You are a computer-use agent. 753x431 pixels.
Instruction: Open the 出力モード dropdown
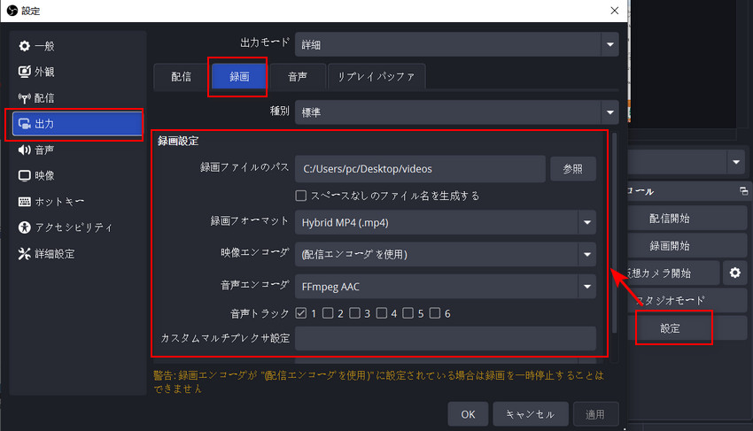457,44
